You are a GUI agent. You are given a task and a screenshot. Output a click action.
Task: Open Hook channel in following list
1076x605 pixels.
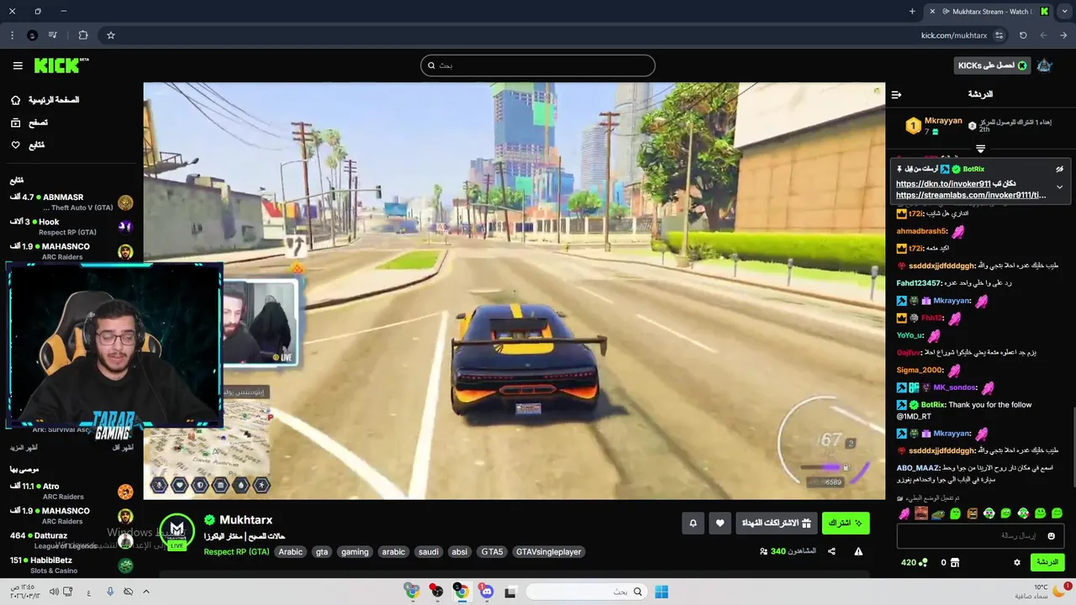(x=71, y=226)
